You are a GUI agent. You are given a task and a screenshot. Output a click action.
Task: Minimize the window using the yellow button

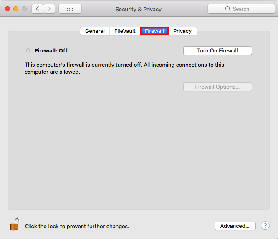pyautogui.click(x=16, y=9)
